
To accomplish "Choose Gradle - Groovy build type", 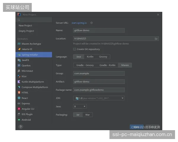I will tap(85, 65).
